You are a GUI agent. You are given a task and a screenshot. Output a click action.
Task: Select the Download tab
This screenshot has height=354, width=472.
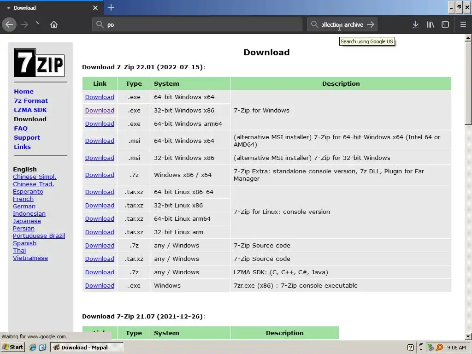(x=52, y=8)
